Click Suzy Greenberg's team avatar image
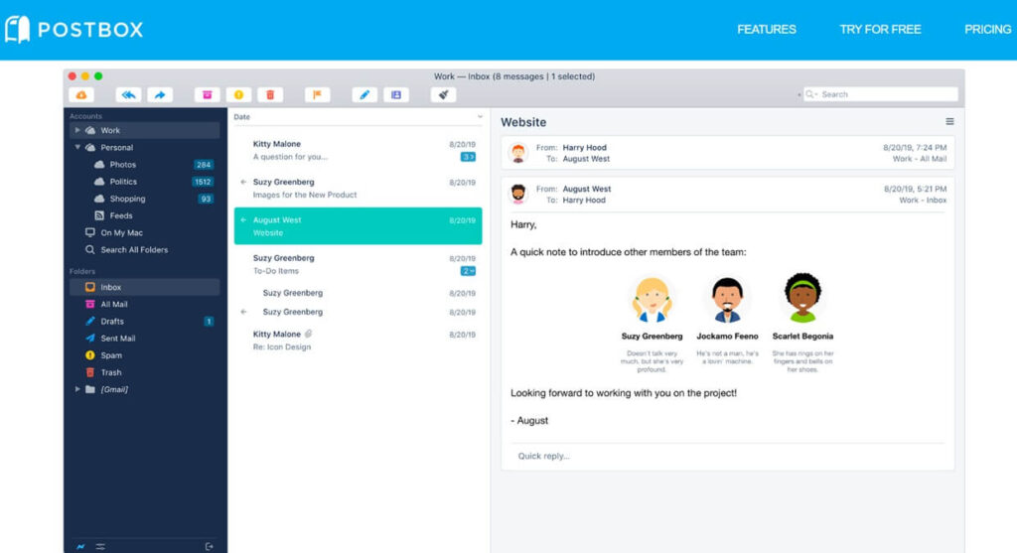Image resolution: width=1017 pixels, height=553 pixels. 652,300
